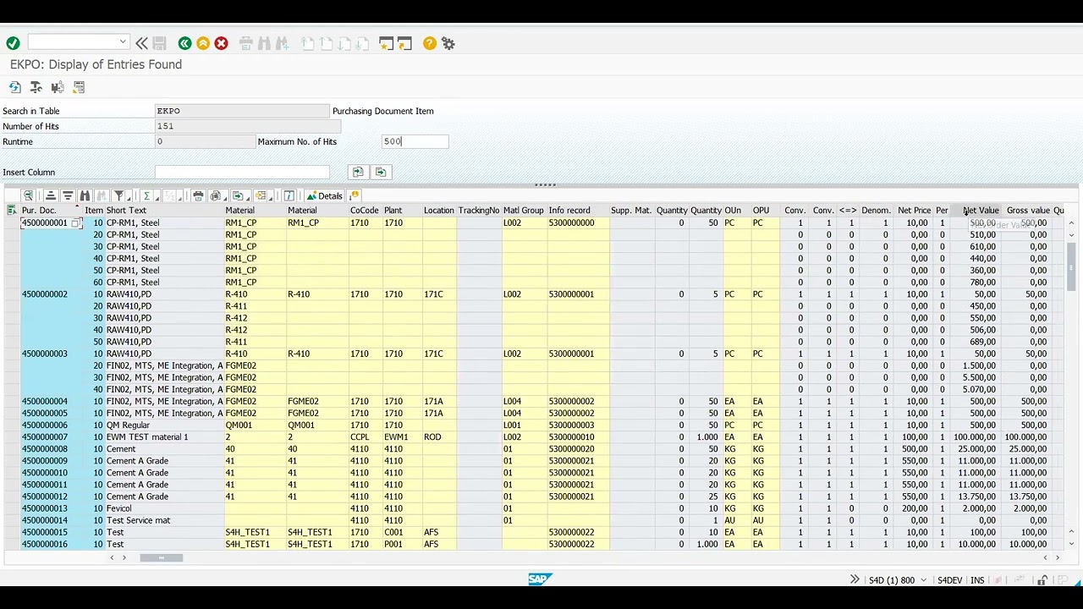Viewport: 1083px width, 609px height.
Task: Click the green Enter checkmark icon
Action: (x=13, y=43)
